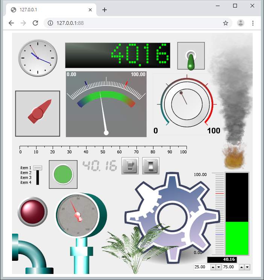
Task: Click the round pressure gauge on the pipe
Action: 78,213
